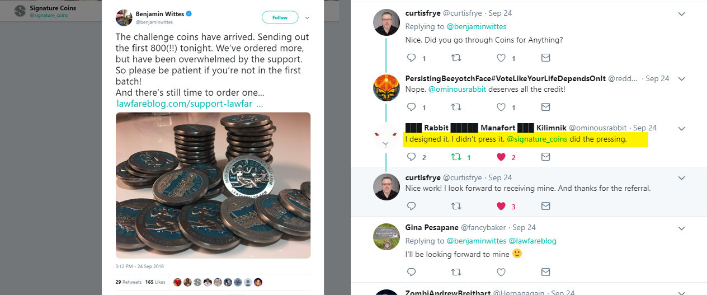Expand options chevron on ominousrabbit's tweet
This screenshot has width=707, height=295.
coord(681,128)
